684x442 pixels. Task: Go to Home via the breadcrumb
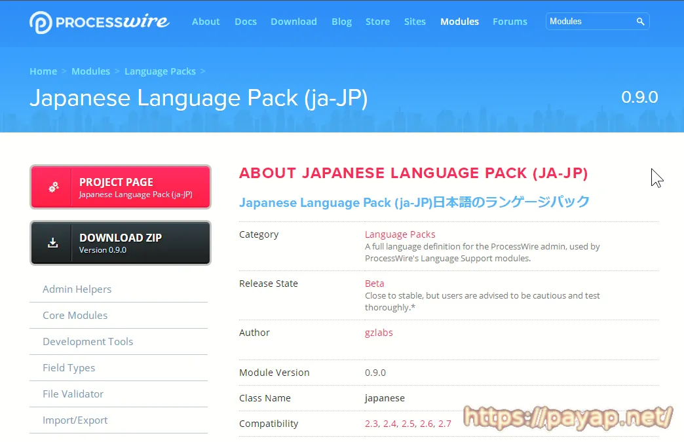click(43, 71)
